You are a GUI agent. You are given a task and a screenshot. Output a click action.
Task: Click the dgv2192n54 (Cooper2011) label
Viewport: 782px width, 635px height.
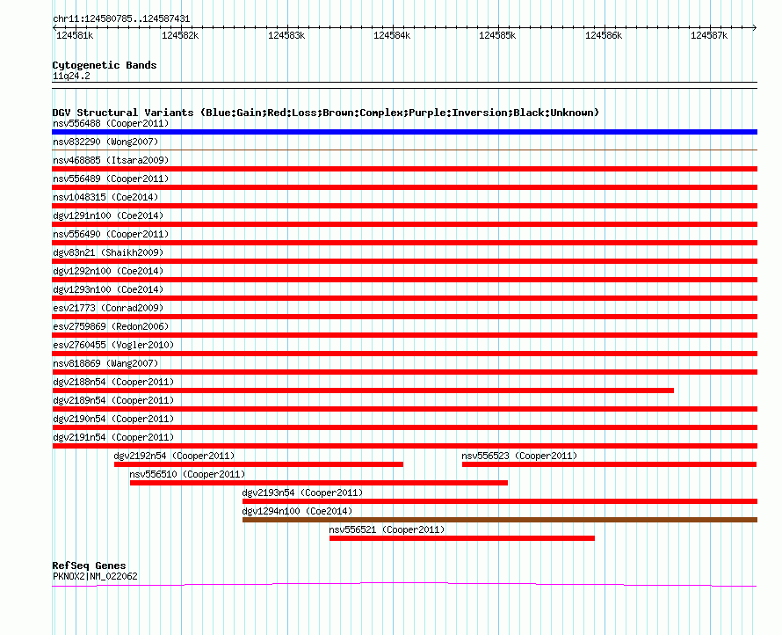click(174, 456)
